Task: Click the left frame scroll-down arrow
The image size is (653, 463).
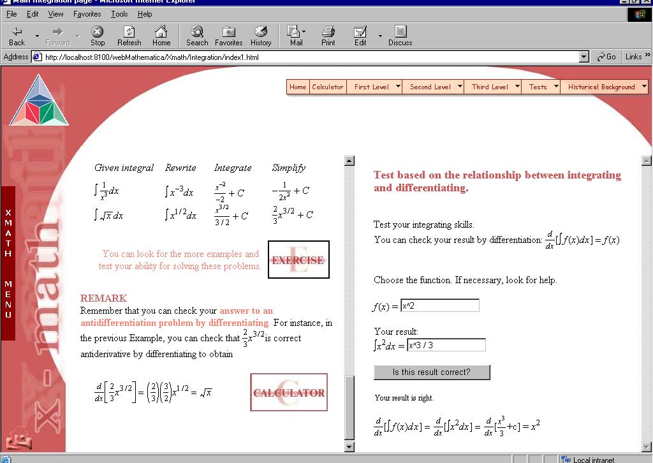Action: 349,447
